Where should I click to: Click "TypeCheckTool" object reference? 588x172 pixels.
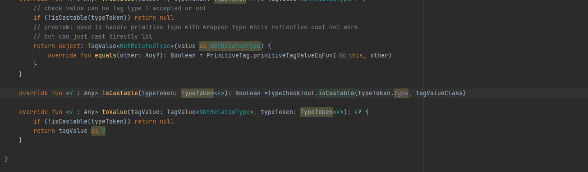tap(291, 93)
